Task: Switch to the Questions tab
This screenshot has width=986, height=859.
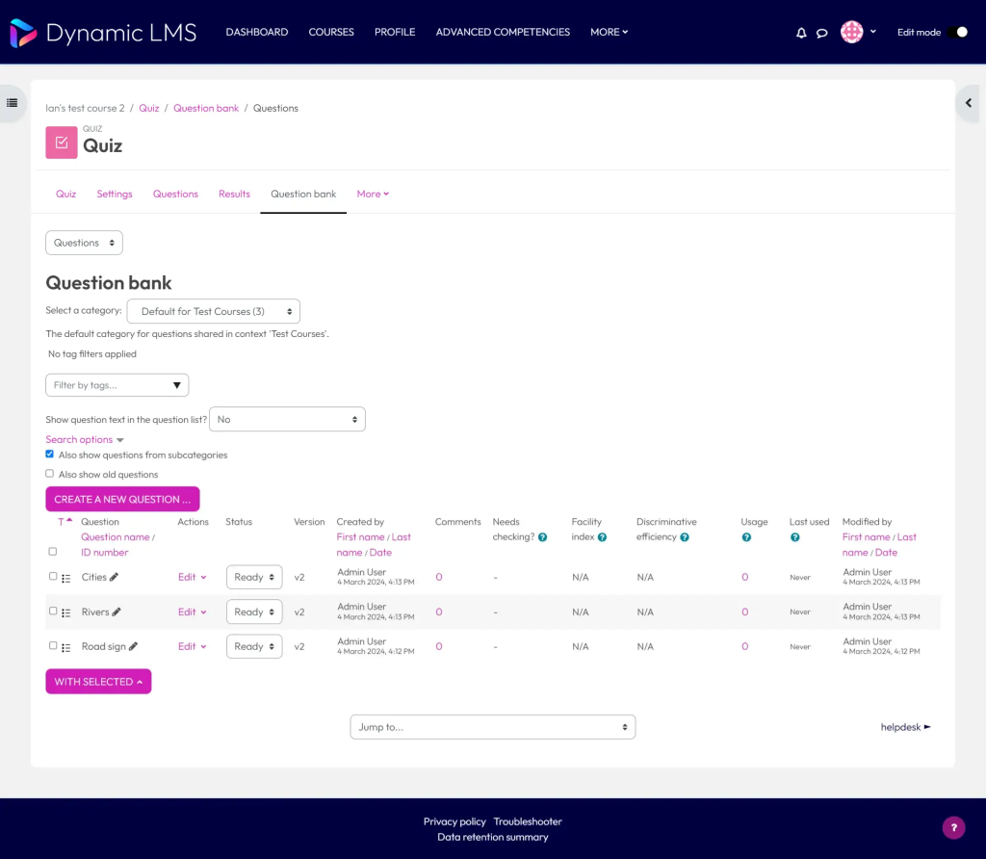Action: [x=175, y=194]
